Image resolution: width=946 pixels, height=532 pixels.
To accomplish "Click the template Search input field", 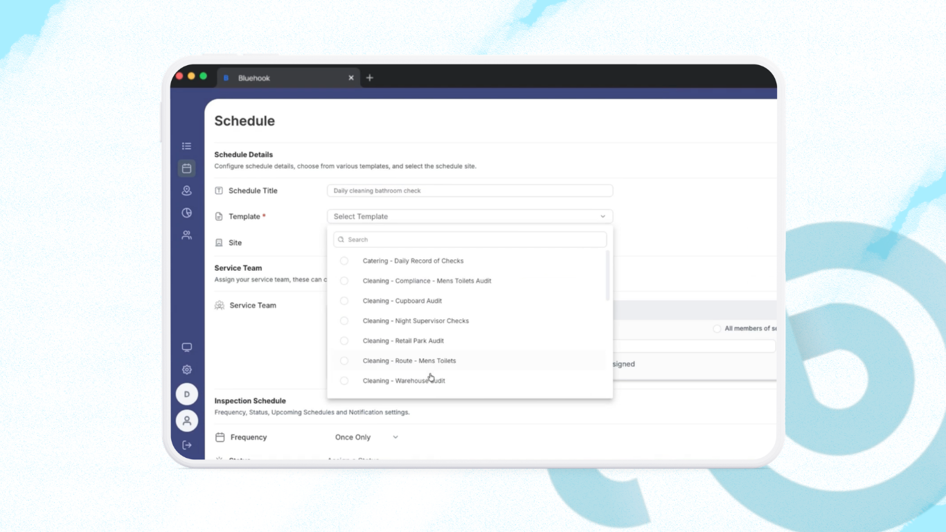I will tap(470, 240).
